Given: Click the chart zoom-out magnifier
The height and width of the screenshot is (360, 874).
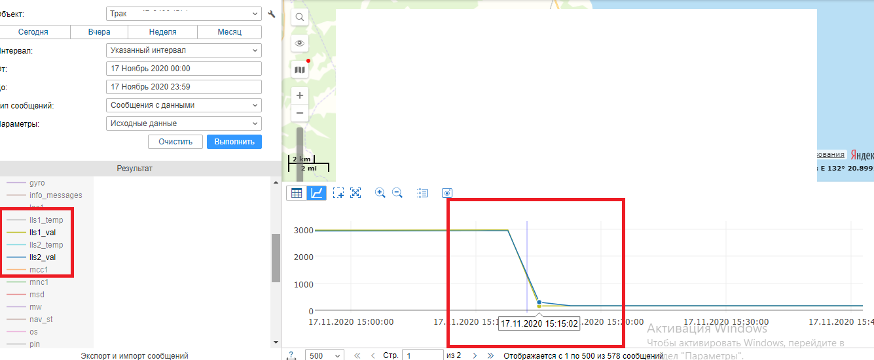Looking at the screenshot, I should pyautogui.click(x=397, y=193).
